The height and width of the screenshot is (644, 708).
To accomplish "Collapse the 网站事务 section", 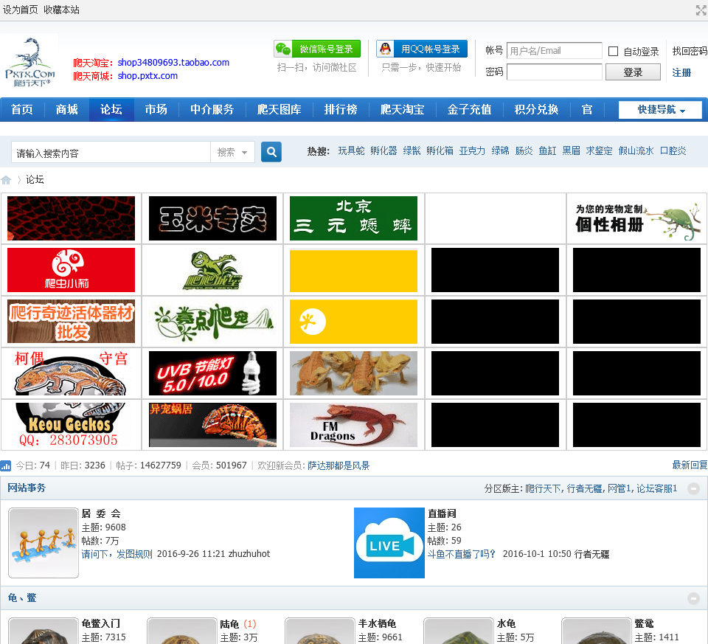I will pyautogui.click(x=693, y=488).
